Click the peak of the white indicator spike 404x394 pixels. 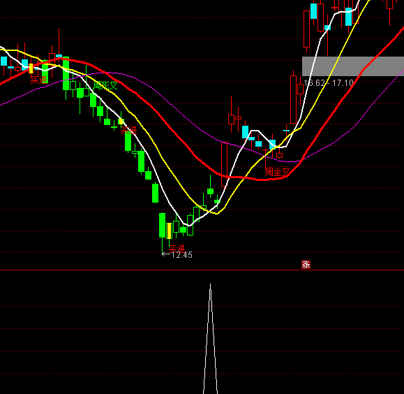click(210, 284)
